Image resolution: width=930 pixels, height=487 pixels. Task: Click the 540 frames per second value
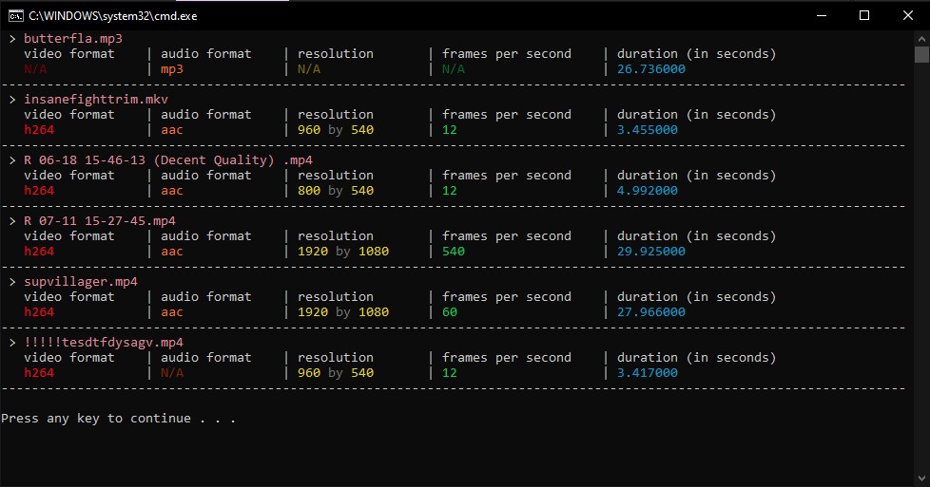click(x=454, y=252)
